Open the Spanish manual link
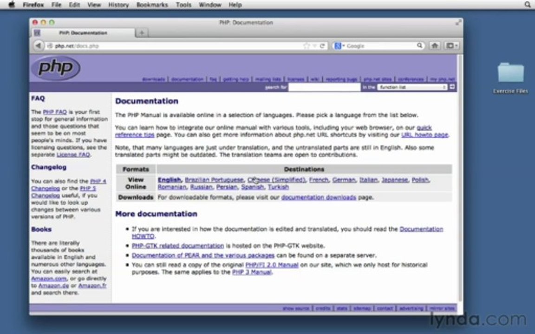 [253, 187]
